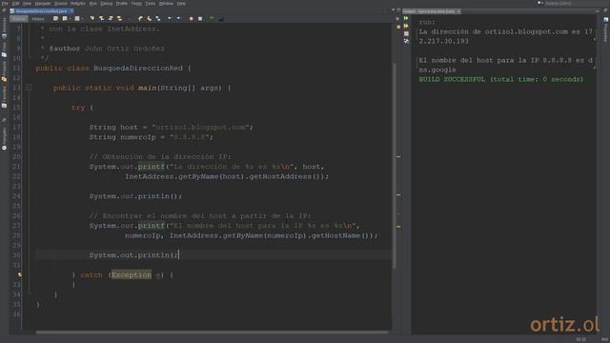Click the Back navigation icon
This screenshot has width=610, height=343.
pos(65,19)
